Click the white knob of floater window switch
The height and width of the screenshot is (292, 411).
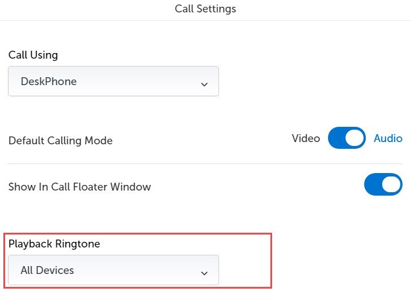coord(392,184)
